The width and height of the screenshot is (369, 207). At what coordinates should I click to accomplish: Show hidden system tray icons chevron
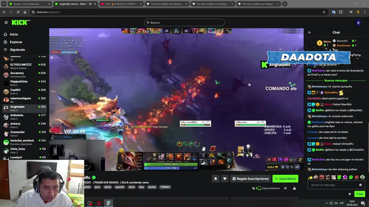click(327, 203)
